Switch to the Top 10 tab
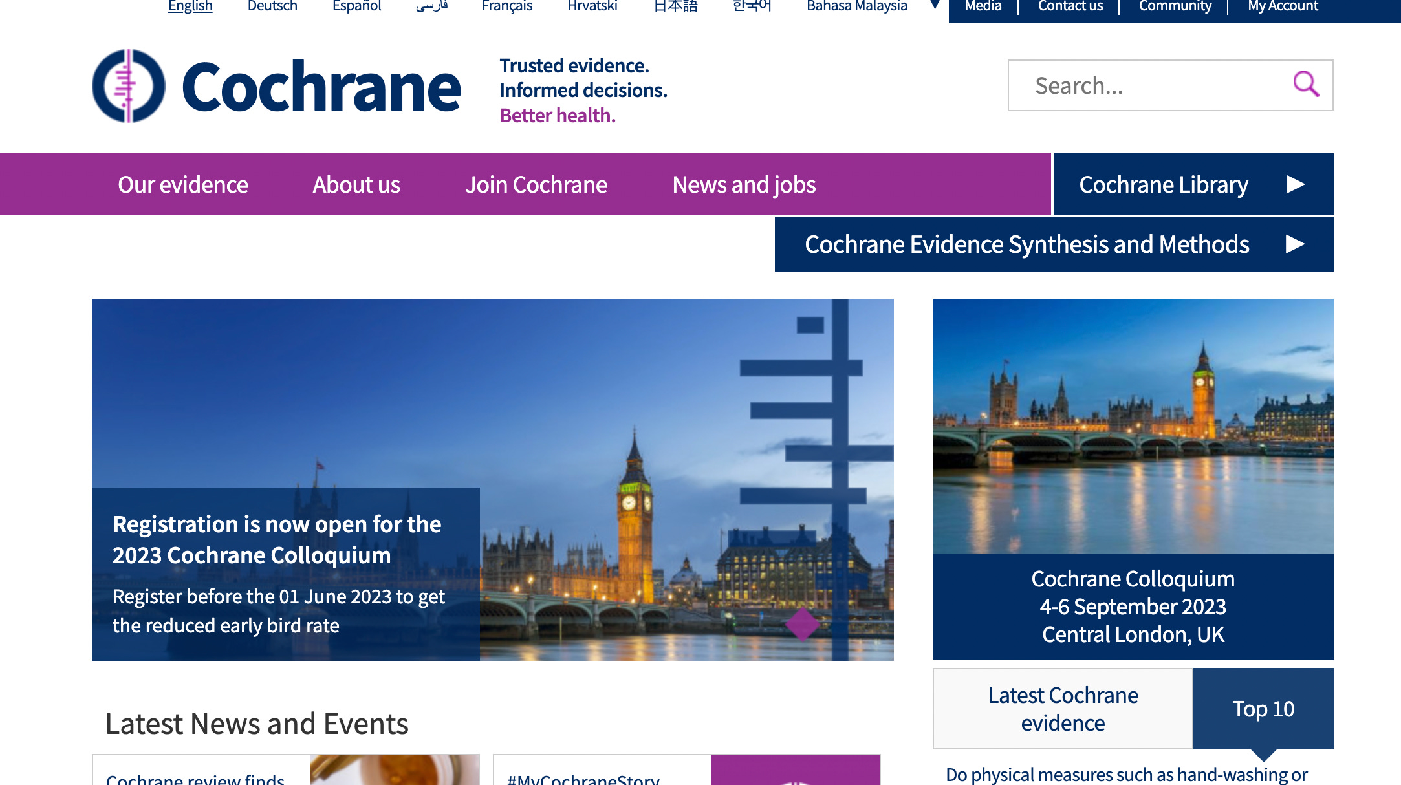1401x785 pixels. pos(1263,709)
